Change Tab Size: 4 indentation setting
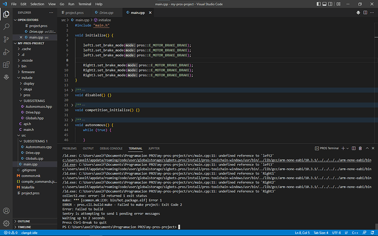378x236 pixels. (321, 233)
